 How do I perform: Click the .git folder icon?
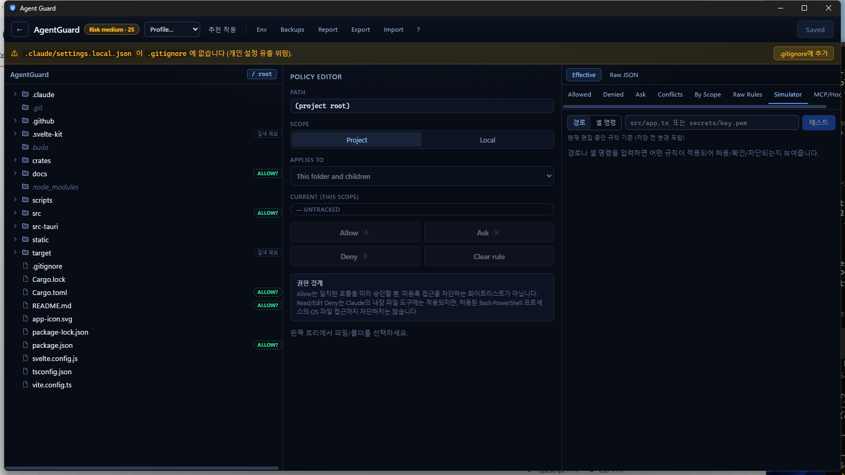click(x=25, y=107)
